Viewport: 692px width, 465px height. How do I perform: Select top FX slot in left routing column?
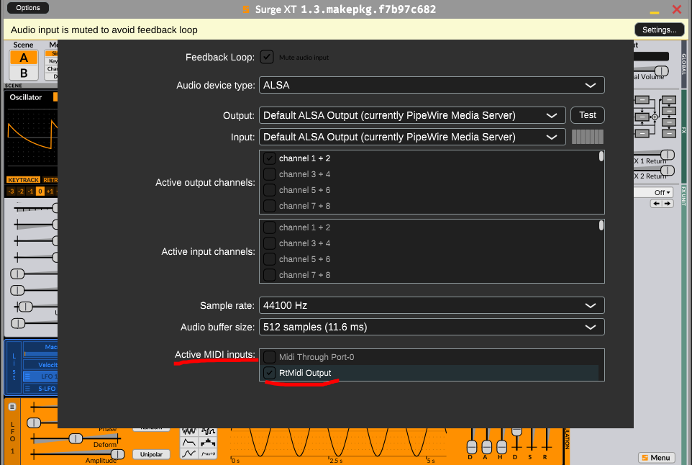click(x=642, y=100)
